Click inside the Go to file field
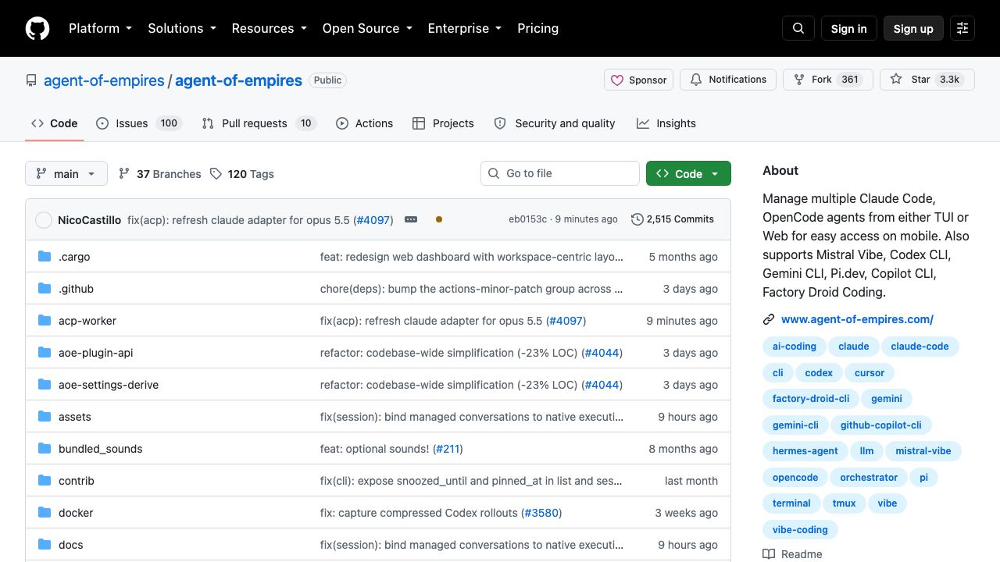Viewport: 1000px width, 562px height. [x=560, y=173]
